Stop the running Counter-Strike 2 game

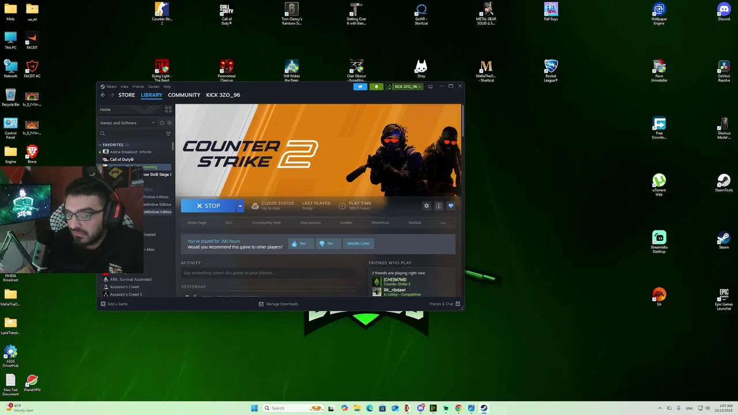coord(208,206)
